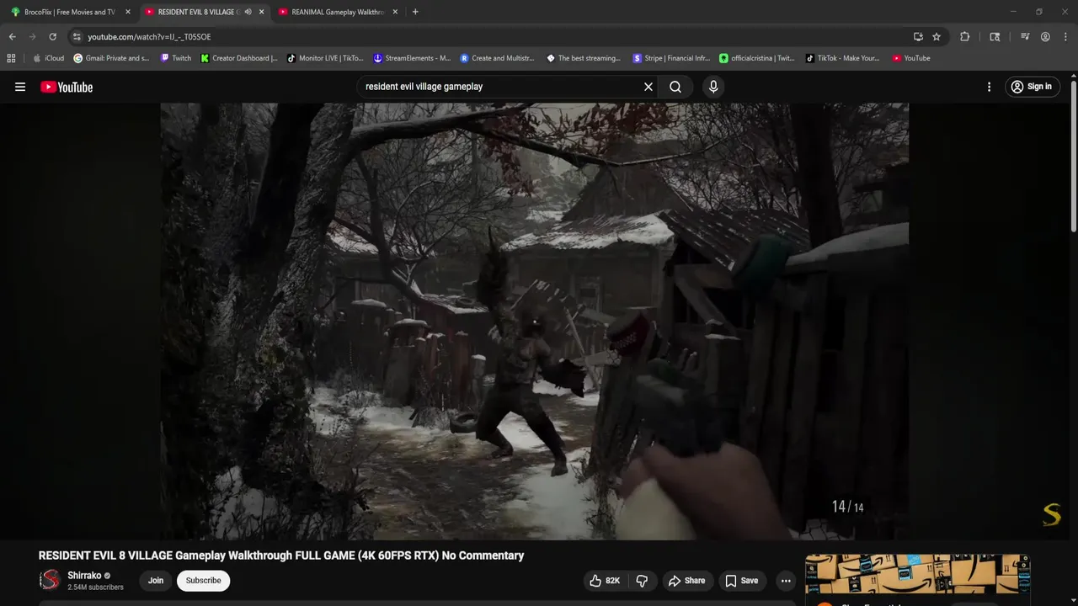Dislike the video with thumbs-down
The height and width of the screenshot is (606, 1078).
(x=642, y=581)
